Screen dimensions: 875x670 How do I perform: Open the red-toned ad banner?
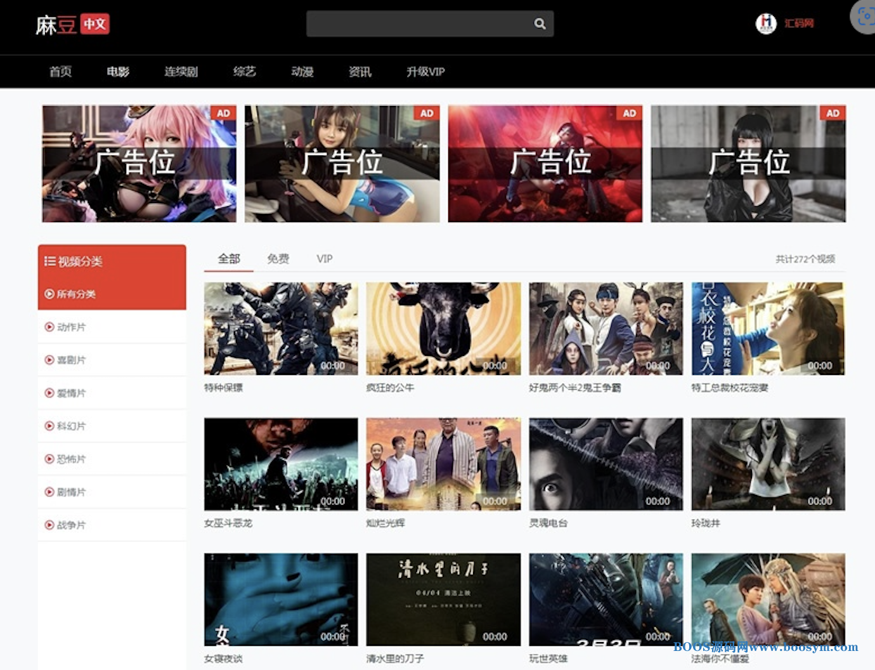coord(545,164)
